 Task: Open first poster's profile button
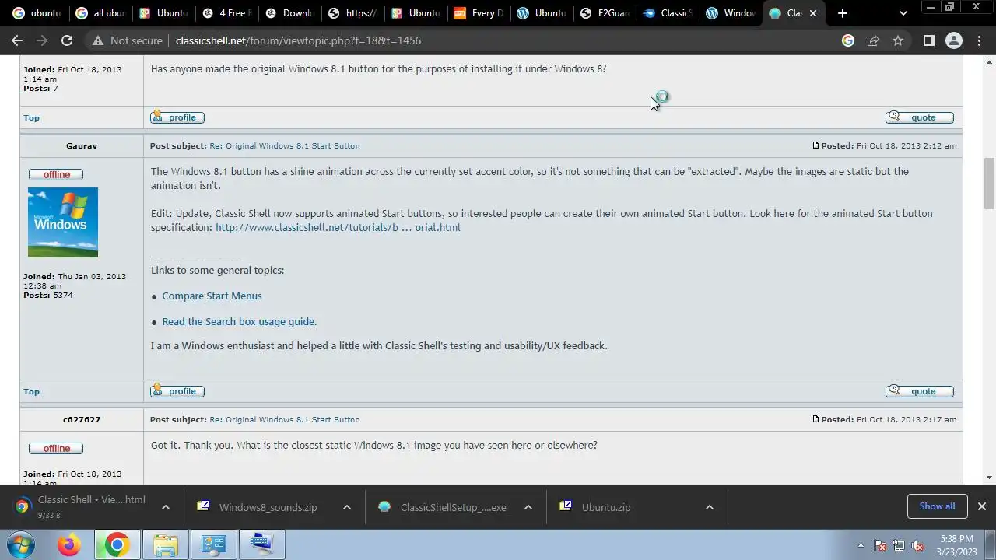coord(177,117)
